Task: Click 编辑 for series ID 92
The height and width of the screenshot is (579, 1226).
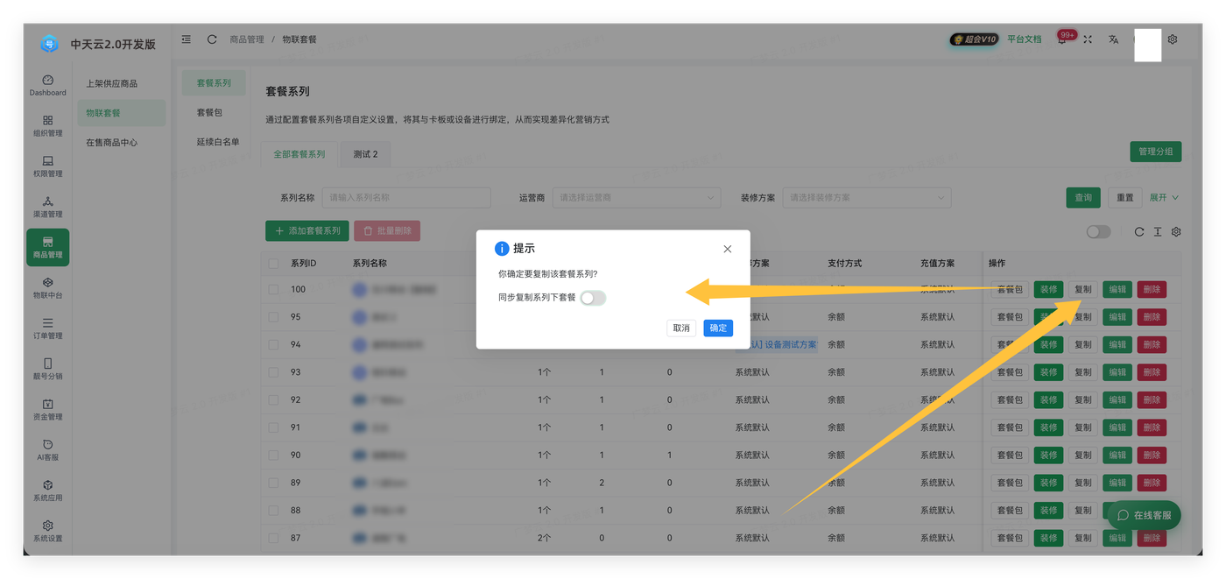Action: [1117, 399]
